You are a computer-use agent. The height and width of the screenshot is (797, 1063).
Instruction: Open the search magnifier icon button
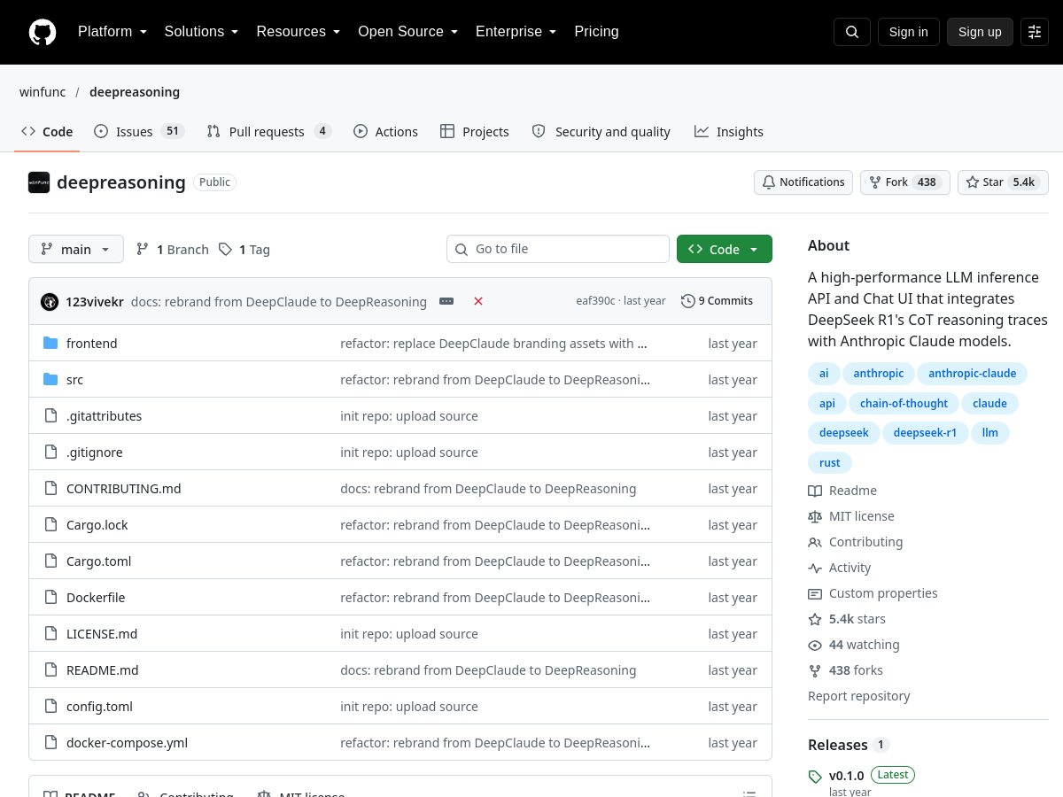point(852,32)
